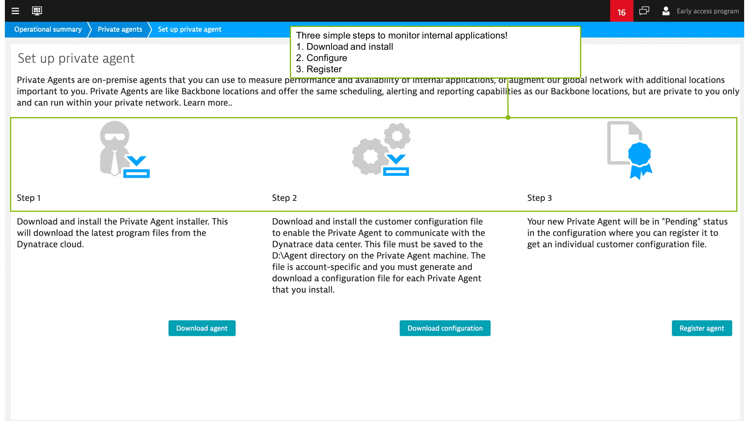This screenshot has width=749, height=421.
Task: Select Set up private agent breadcrumb
Action: click(189, 29)
